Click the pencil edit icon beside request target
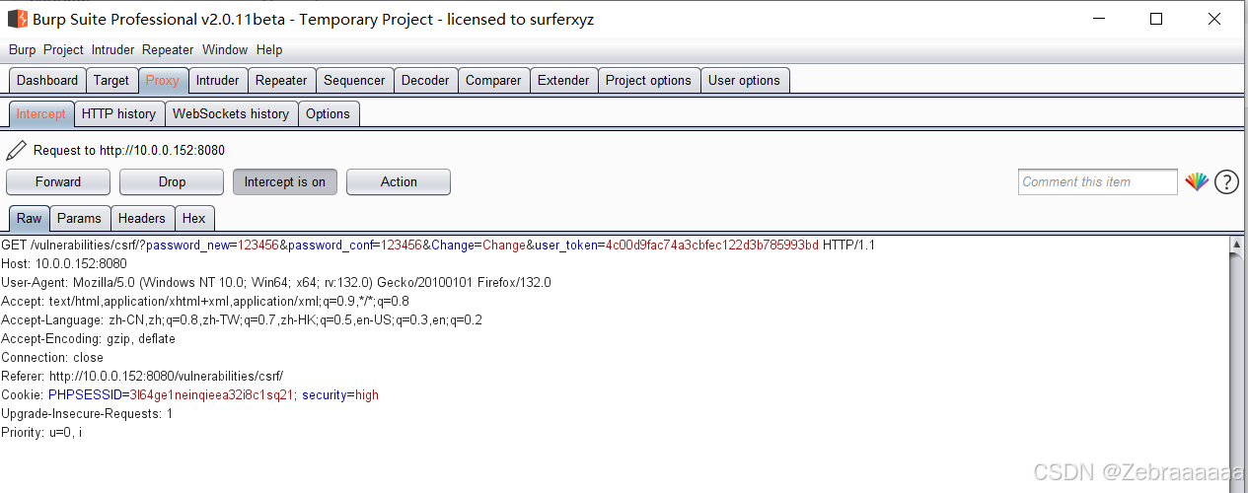This screenshot has width=1248, height=493. (x=16, y=150)
